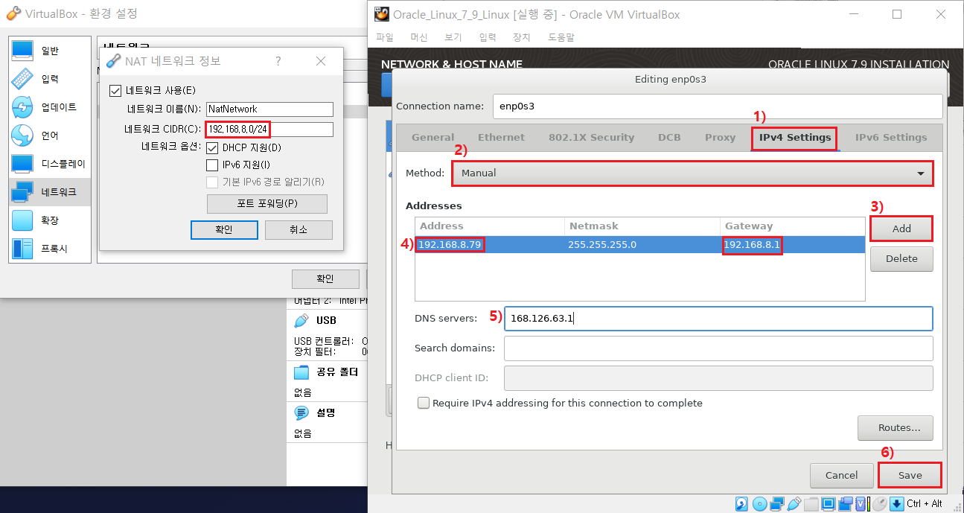The width and height of the screenshot is (964, 513).
Task: Click the network adapters status icon
Action: point(777,504)
